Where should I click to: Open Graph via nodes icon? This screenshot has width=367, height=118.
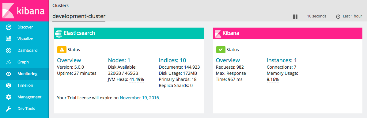pos(9,62)
